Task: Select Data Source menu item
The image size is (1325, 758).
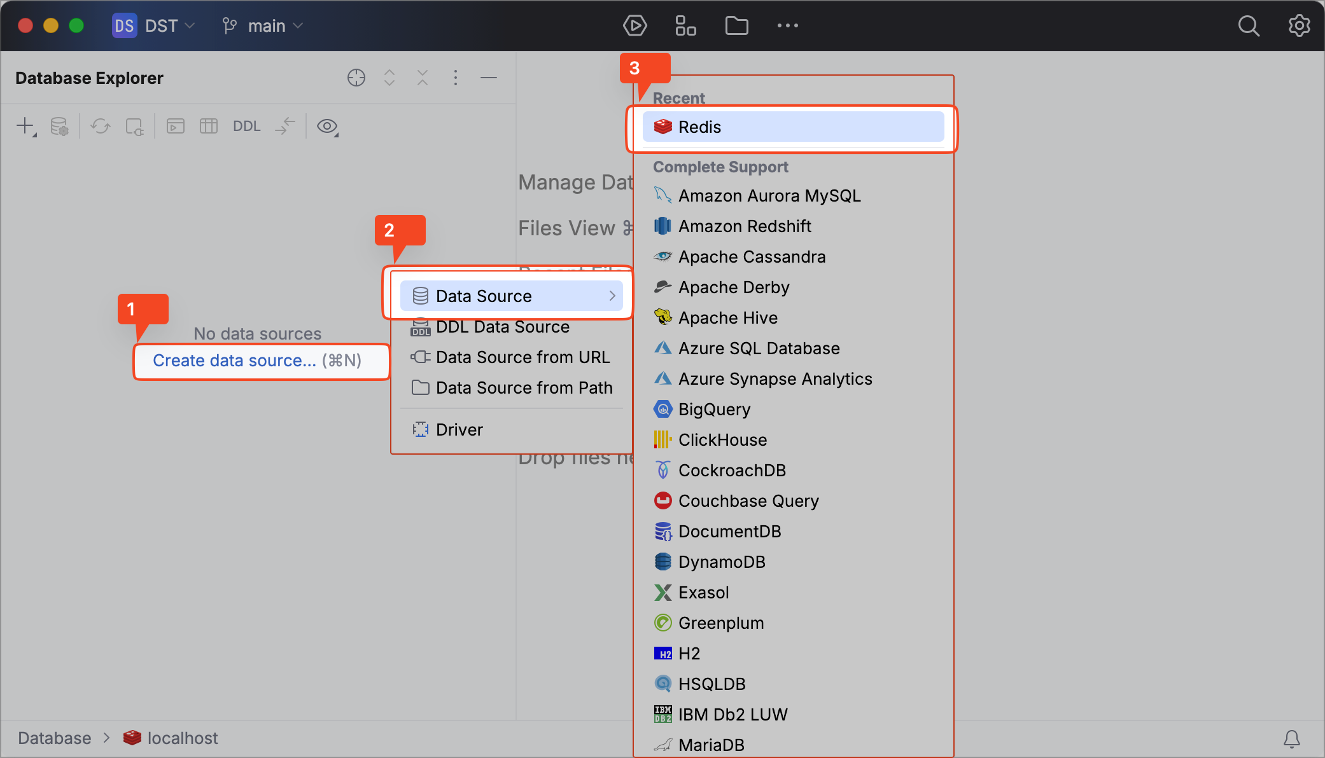Action: (x=511, y=296)
